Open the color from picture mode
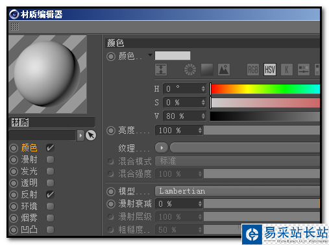This screenshot has width=329, height=245. 224,70
